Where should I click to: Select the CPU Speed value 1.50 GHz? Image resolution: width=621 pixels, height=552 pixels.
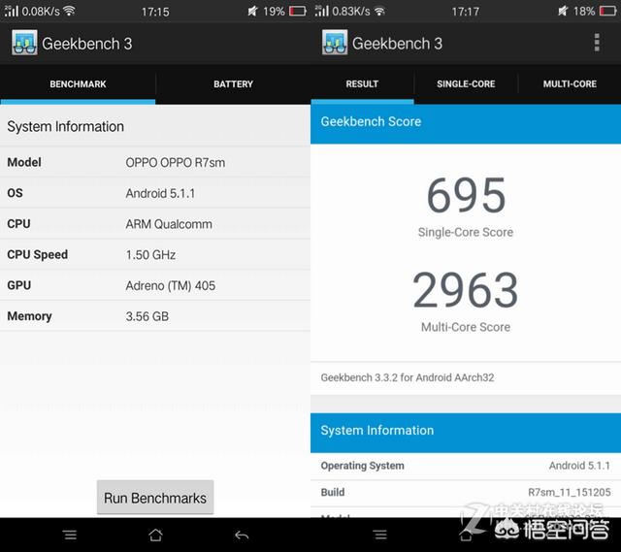point(150,254)
